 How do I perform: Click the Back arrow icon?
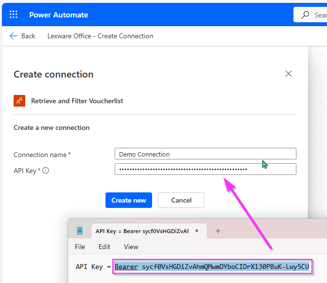[x=14, y=36]
